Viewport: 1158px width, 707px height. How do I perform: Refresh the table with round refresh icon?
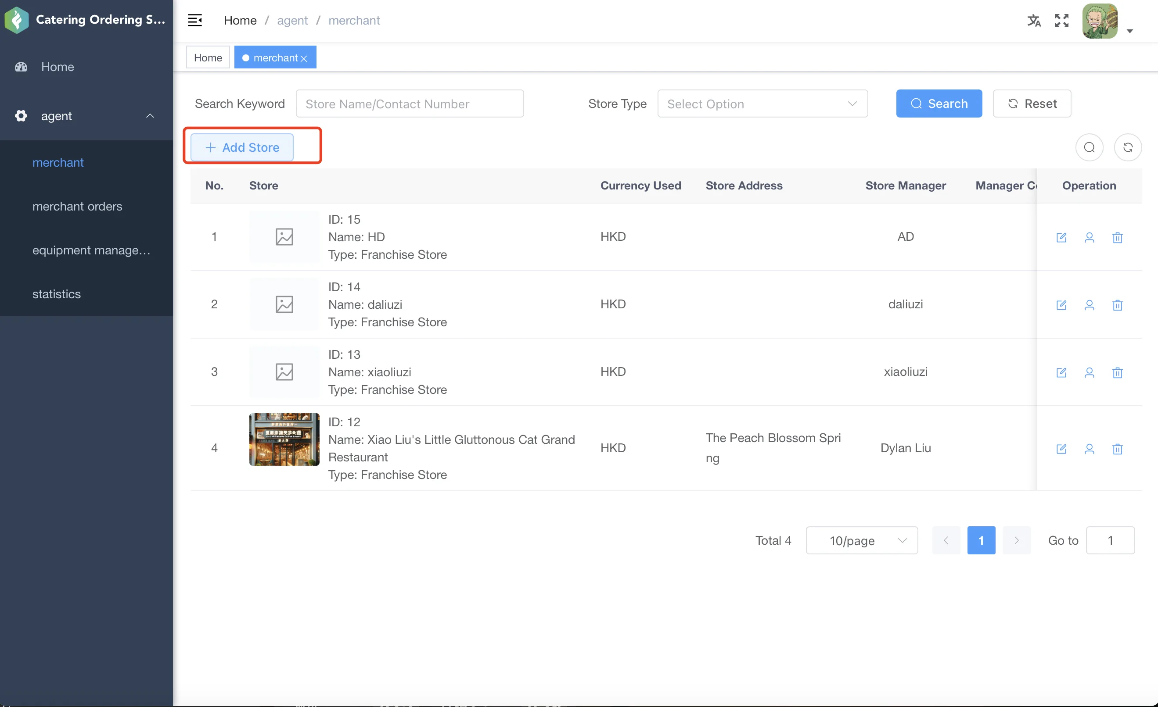click(x=1128, y=147)
